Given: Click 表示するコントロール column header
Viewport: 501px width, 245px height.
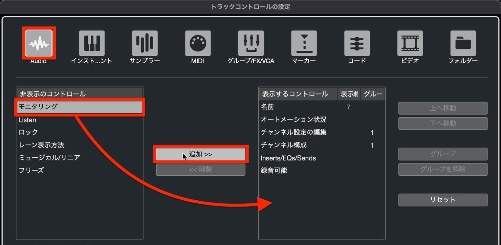Looking at the screenshot, I should [x=298, y=94].
